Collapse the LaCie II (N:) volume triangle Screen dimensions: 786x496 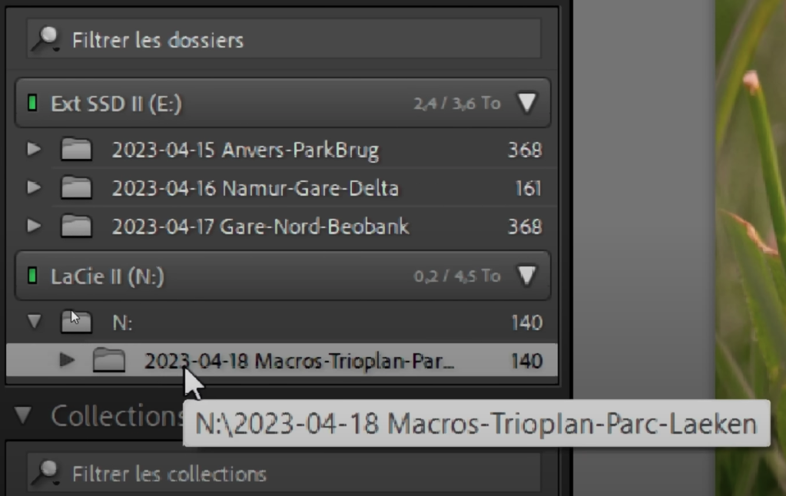tap(527, 276)
